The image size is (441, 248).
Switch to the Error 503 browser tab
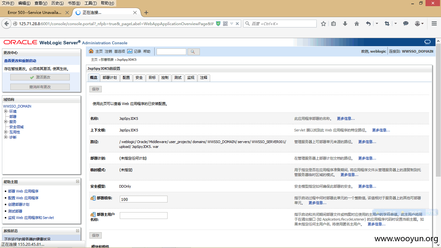tap(35, 13)
